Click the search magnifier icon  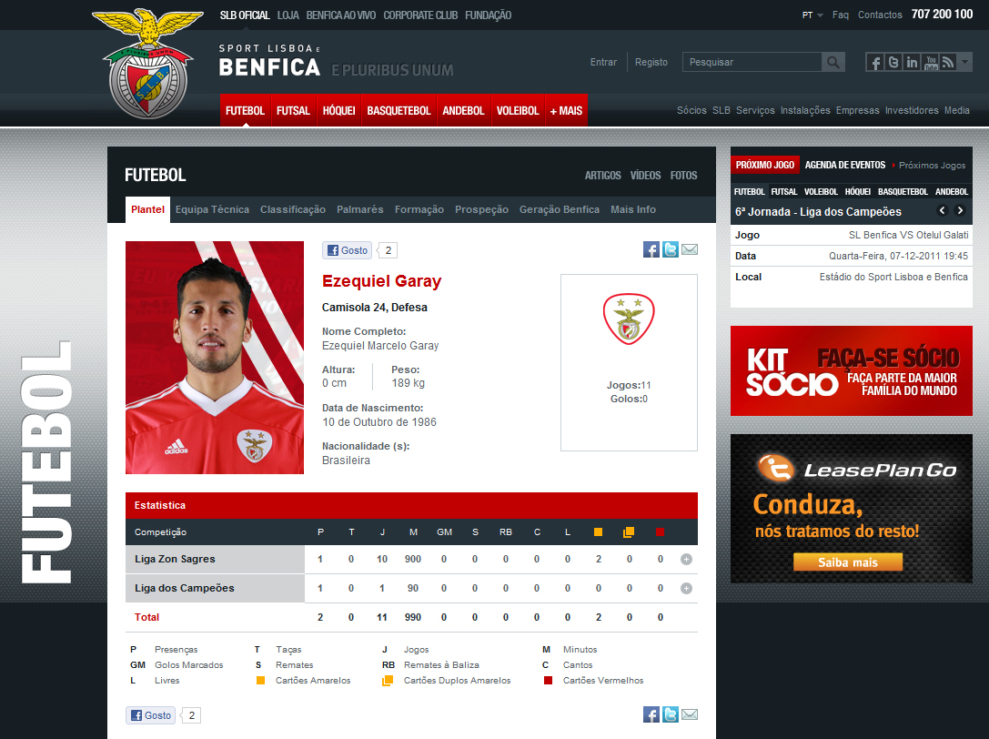(x=833, y=62)
